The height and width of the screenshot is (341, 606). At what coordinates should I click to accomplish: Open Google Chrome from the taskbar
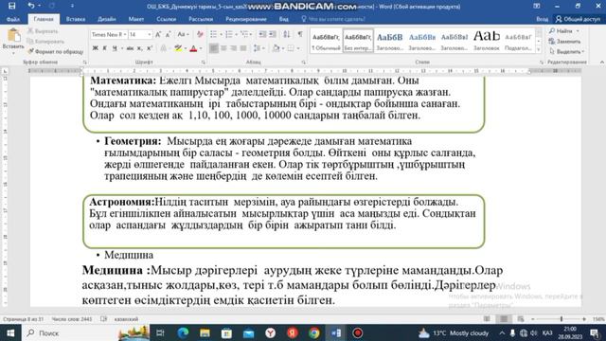314,332
